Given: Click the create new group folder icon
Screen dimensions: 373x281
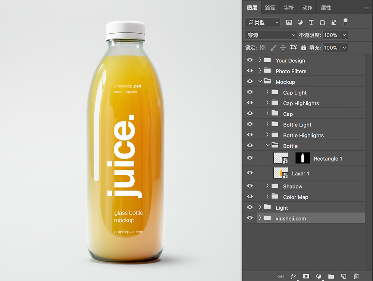Looking at the screenshot, I should click(x=331, y=276).
